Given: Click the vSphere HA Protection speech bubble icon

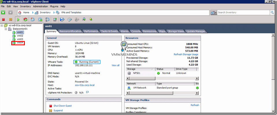Looking at the screenshot, I should (87, 92).
